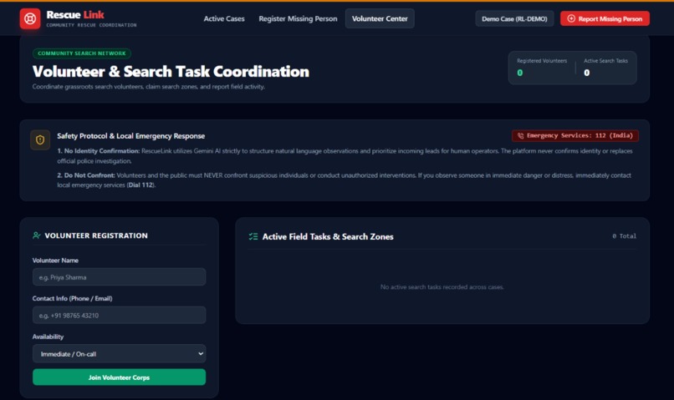
Task: Expand the Availability dropdown
Action: [119, 353]
